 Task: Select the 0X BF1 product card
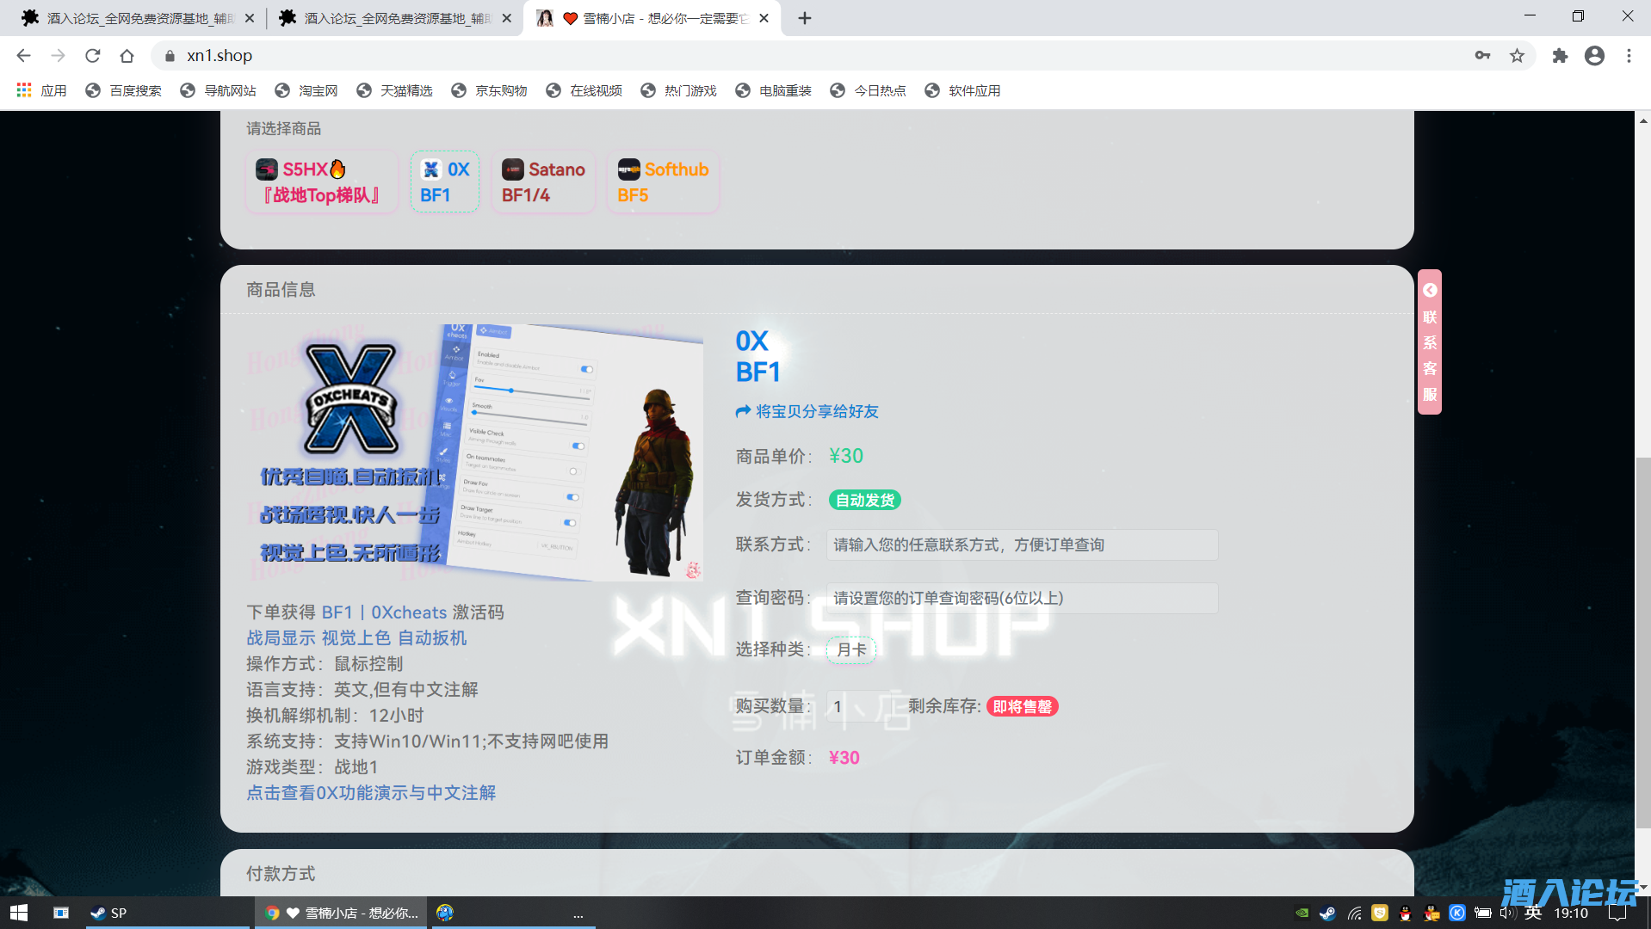tap(444, 181)
